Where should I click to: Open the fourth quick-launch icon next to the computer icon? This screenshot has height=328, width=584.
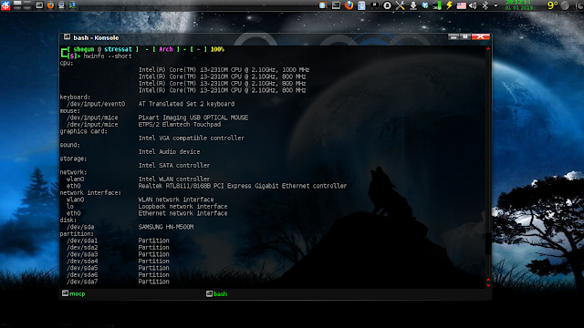click(72, 5)
